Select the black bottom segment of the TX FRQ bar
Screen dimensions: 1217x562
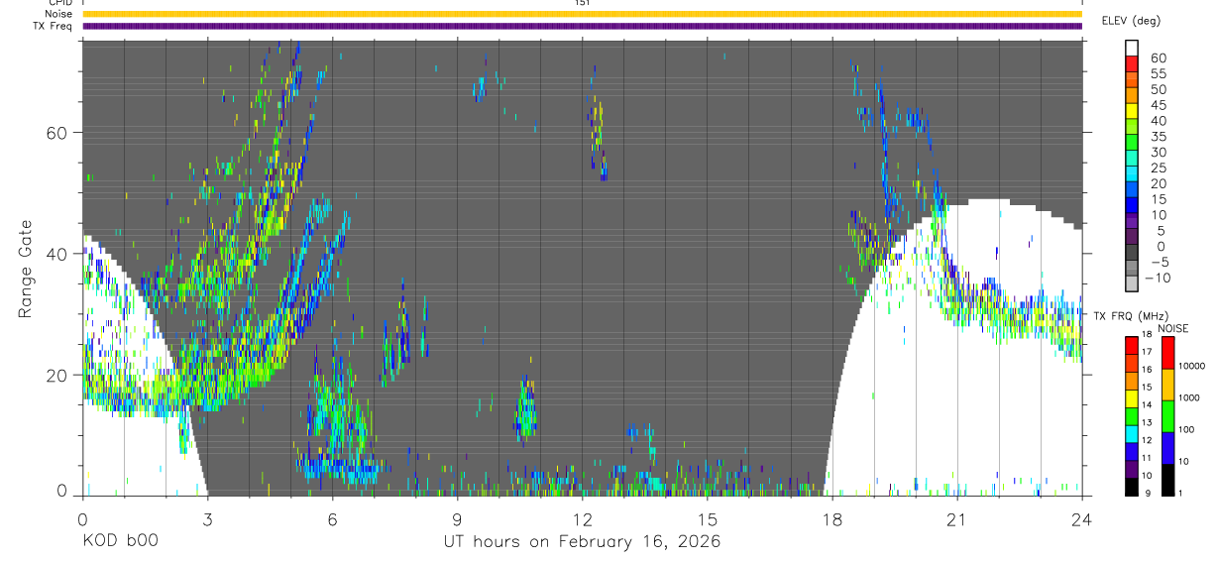coord(1132,487)
